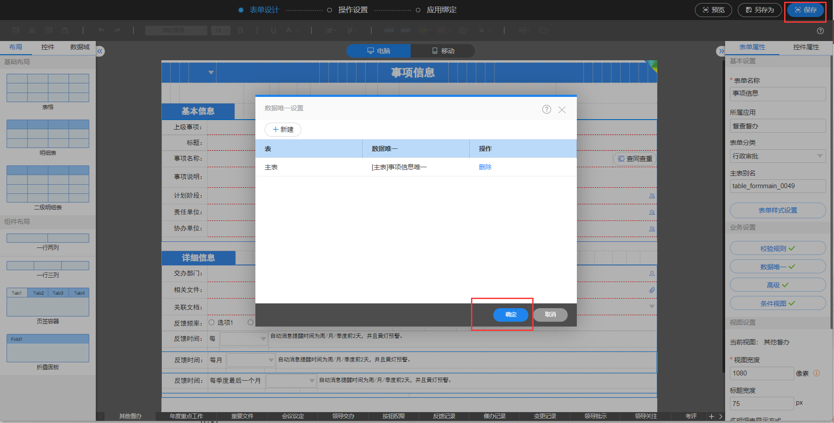The image size is (834, 423).
Task: Open the font size dropdown showing 14
Action: pos(221,31)
